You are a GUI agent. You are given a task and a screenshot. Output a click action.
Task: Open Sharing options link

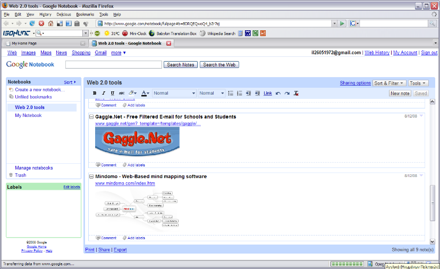click(x=356, y=83)
